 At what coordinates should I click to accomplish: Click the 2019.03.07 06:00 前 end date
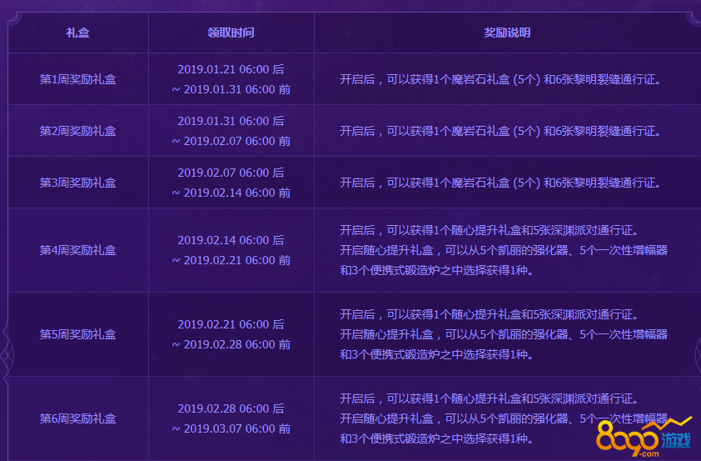point(231,428)
